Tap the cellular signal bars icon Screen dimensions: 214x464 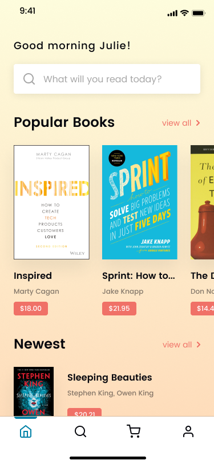pos(172,13)
